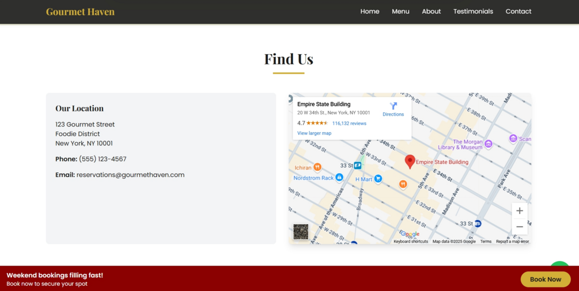Viewport: 579px width, 291px height.
Task: Click the Empire State Building card title
Action: click(324, 104)
